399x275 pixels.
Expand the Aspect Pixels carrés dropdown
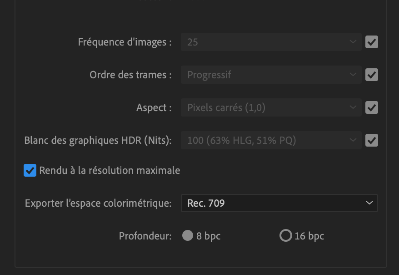tap(271, 108)
